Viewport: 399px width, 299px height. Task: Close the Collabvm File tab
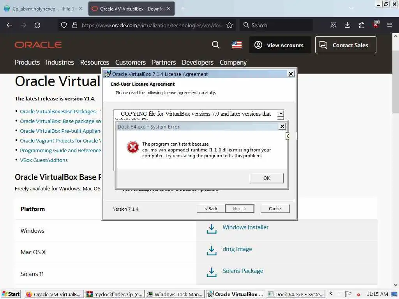tap(81, 9)
